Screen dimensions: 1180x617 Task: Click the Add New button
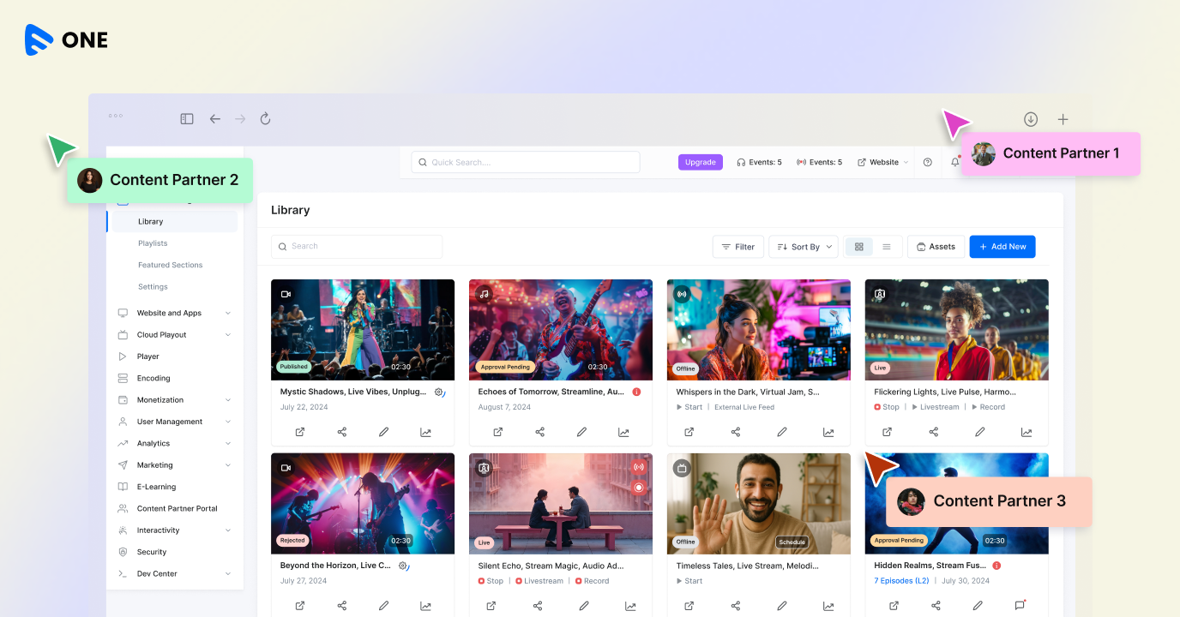click(x=1002, y=247)
